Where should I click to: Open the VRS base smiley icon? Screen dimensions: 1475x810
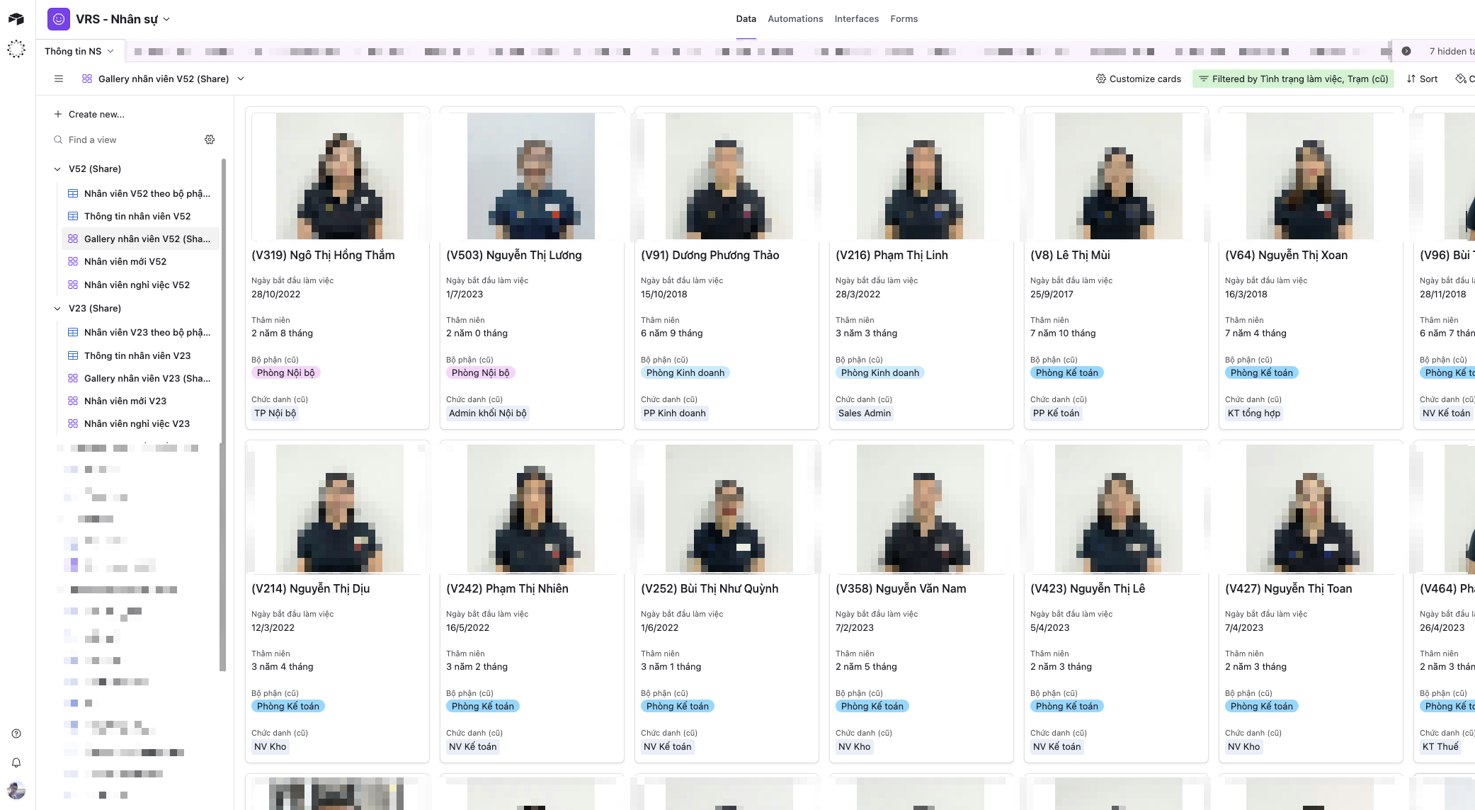59,19
